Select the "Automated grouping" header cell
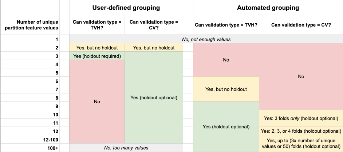 pyautogui.click(x=268, y=8)
